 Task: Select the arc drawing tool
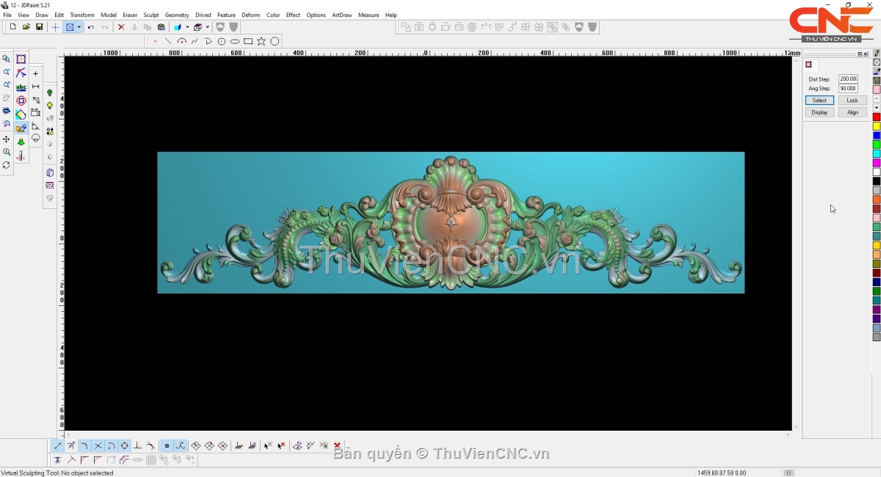(x=181, y=42)
